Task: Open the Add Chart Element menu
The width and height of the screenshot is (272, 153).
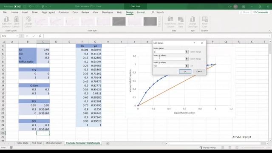Action: [x=7, y=22]
